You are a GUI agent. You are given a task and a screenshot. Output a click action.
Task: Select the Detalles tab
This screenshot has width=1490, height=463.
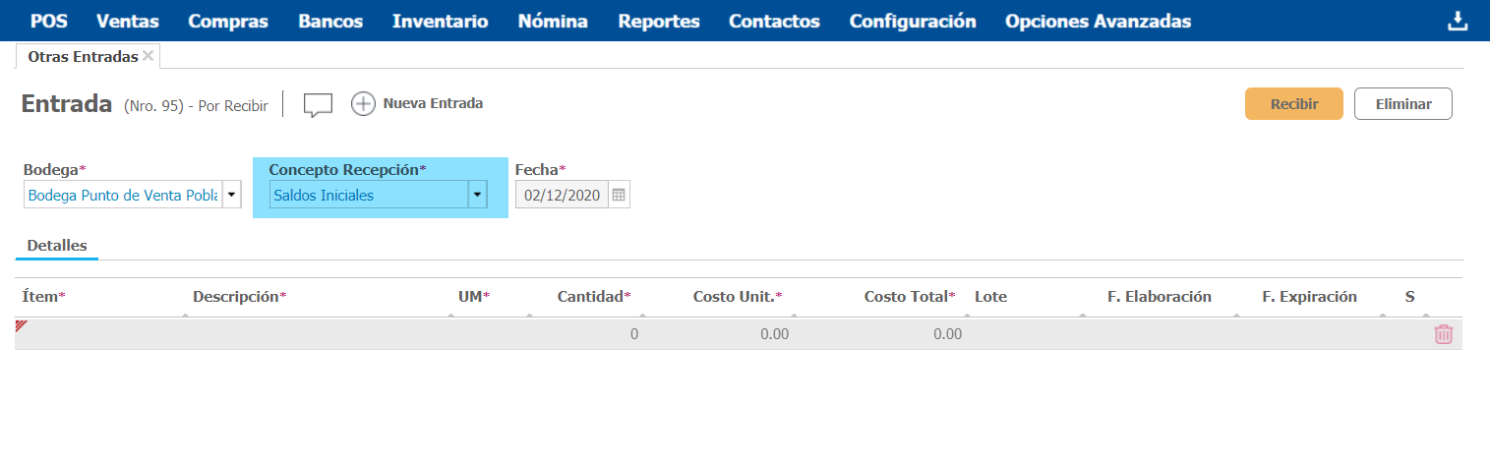pos(57,245)
